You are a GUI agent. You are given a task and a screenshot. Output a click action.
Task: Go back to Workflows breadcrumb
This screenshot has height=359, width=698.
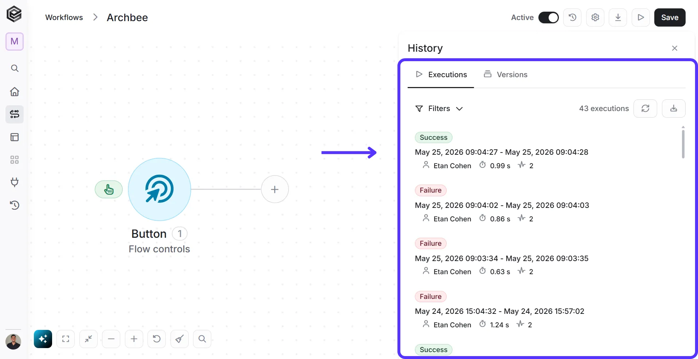click(64, 17)
